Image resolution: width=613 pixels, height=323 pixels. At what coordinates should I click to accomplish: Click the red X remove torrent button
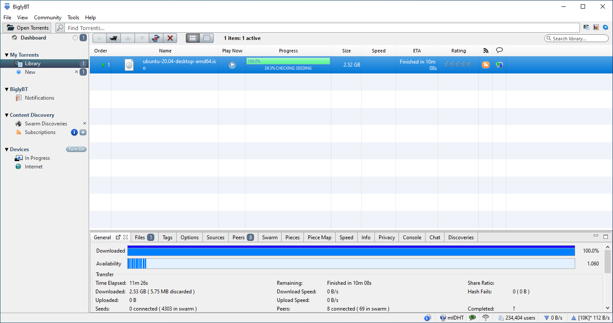coord(170,38)
